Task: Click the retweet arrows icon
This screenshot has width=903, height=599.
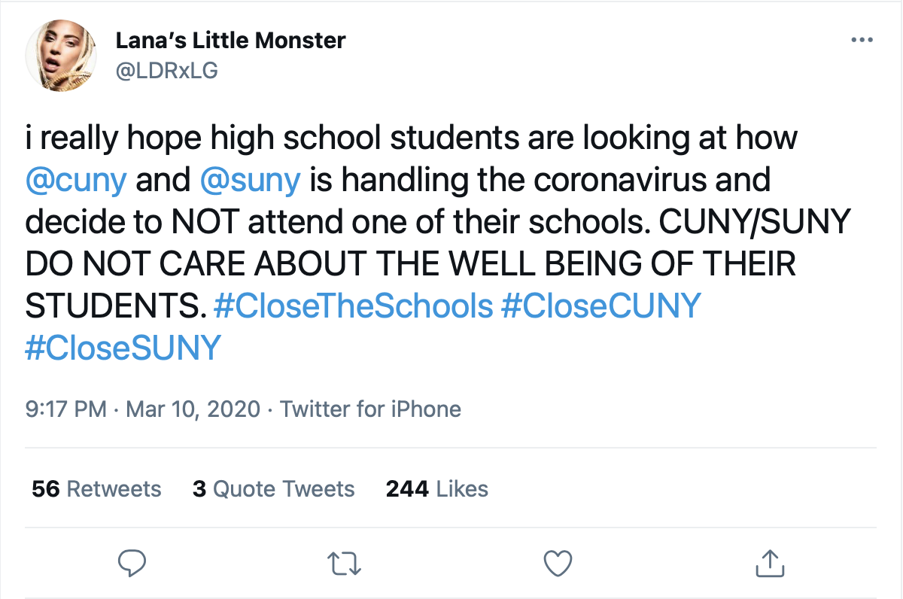Action: [345, 561]
